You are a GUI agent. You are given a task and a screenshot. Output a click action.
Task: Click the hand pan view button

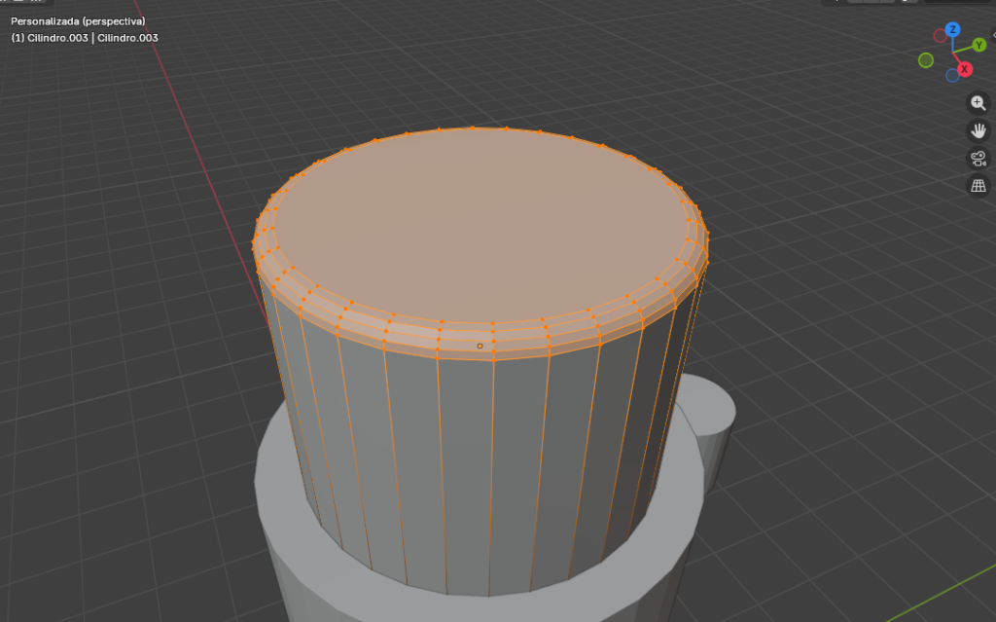click(978, 130)
